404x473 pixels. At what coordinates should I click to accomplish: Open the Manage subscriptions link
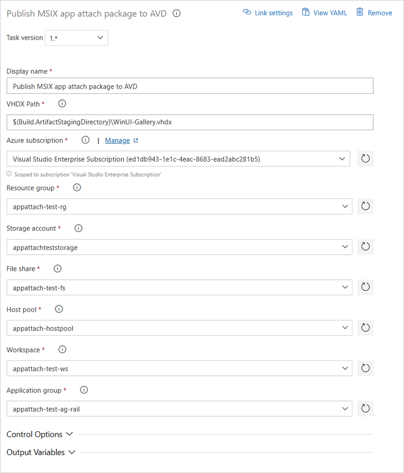[x=117, y=140]
